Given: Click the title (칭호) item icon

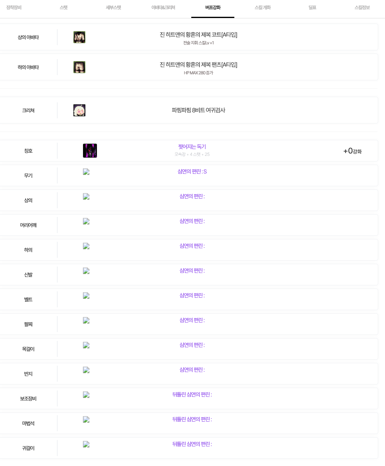Looking at the screenshot, I should (x=90, y=151).
